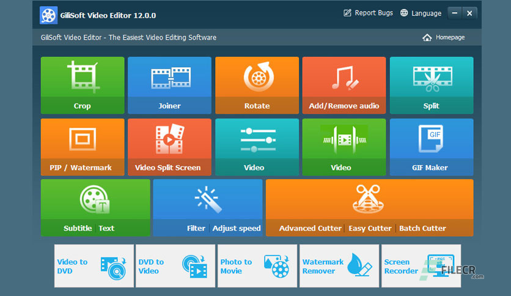Select the Joiner label
The width and height of the screenshot is (511, 296).
click(x=169, y=106)
